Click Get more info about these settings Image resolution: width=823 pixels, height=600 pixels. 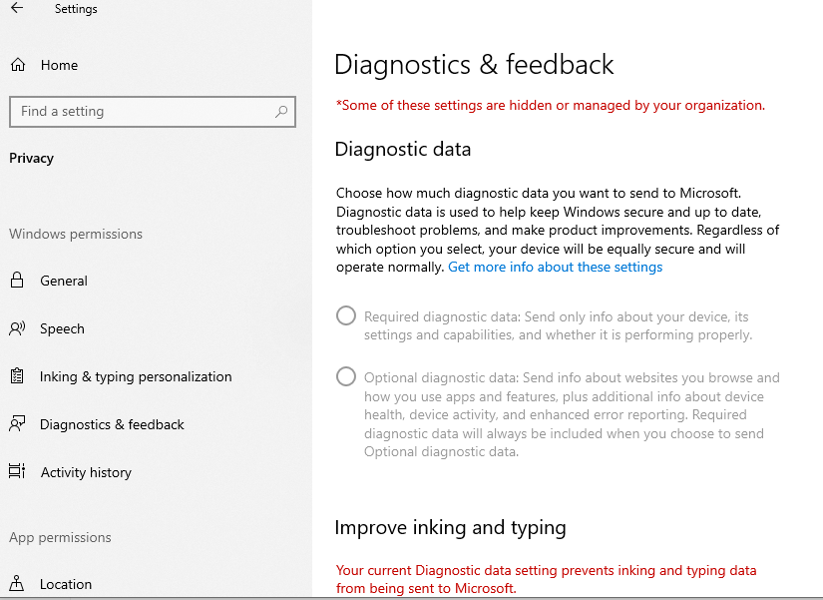(556, 267)
